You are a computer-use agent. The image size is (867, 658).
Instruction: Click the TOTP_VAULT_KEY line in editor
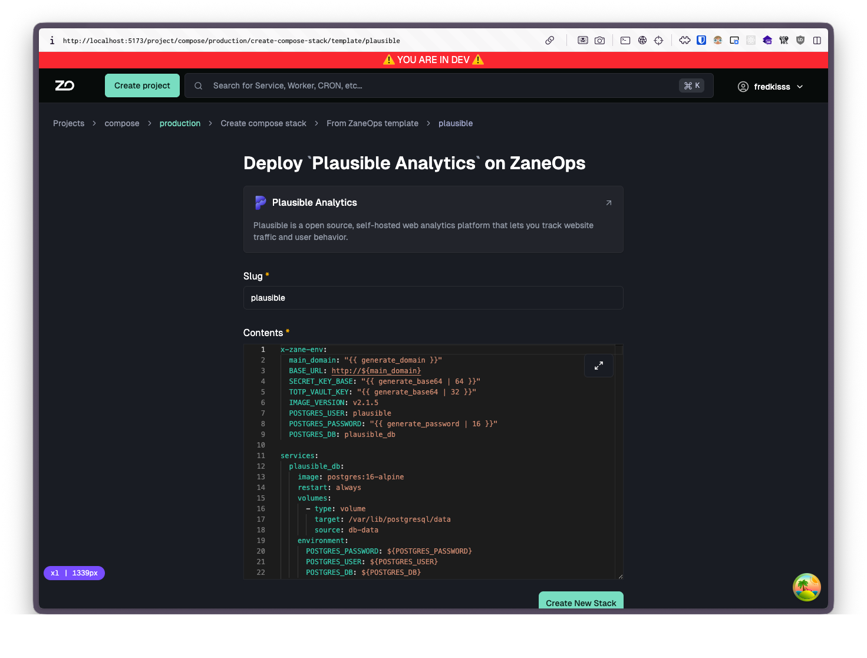click(x=383, y=392)
